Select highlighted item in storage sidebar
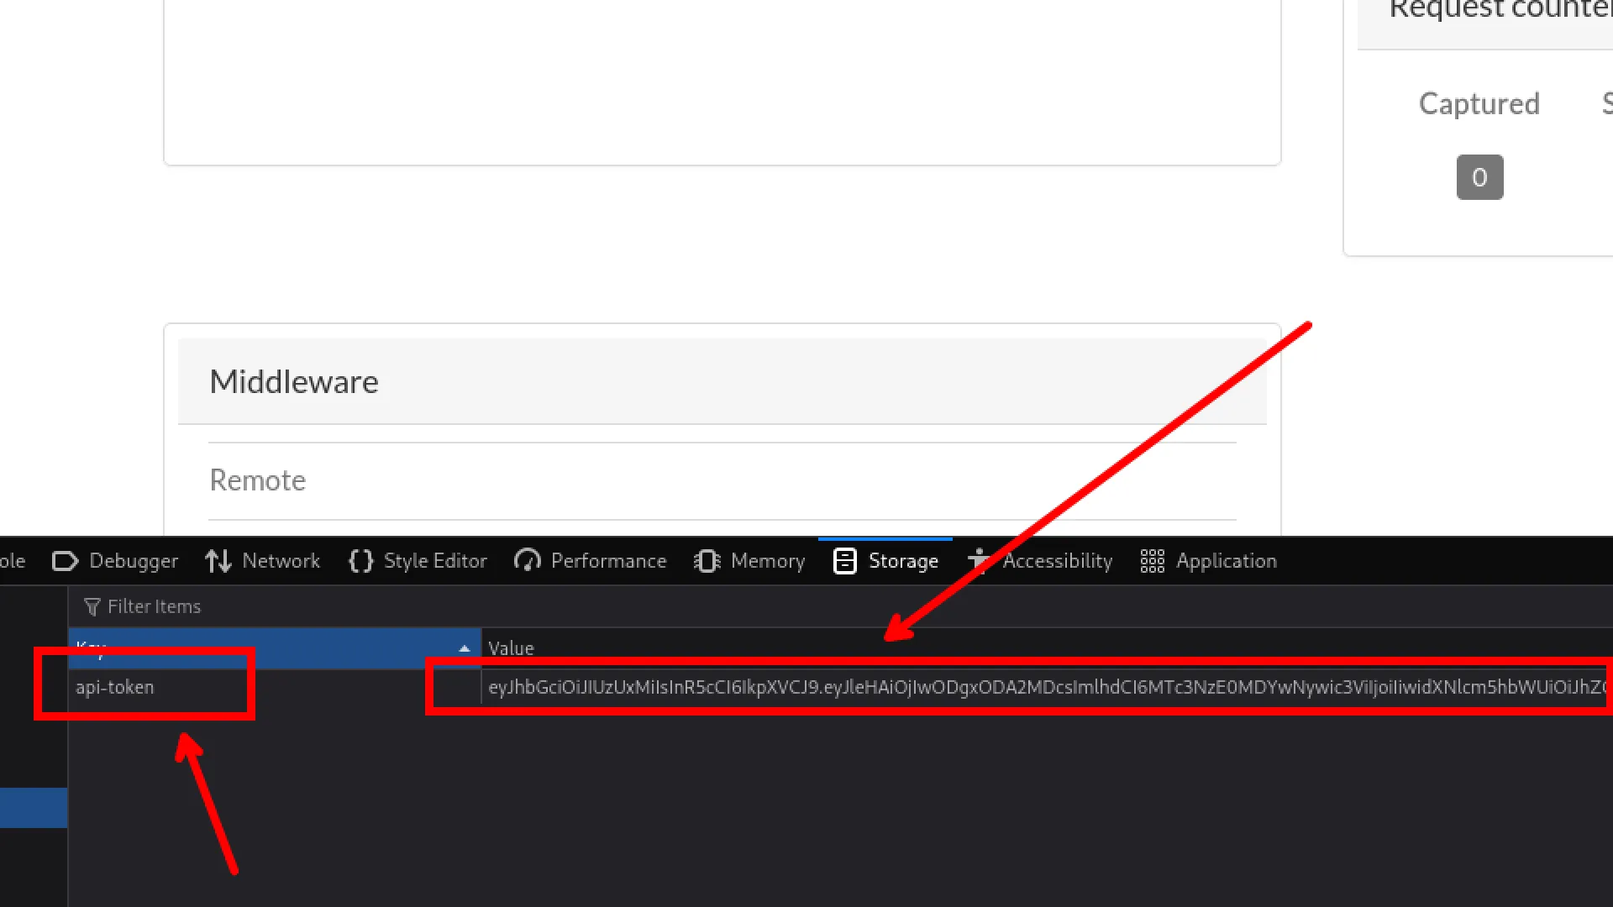Viewport: 1613px width, 907px height. [x=34, y=808]
